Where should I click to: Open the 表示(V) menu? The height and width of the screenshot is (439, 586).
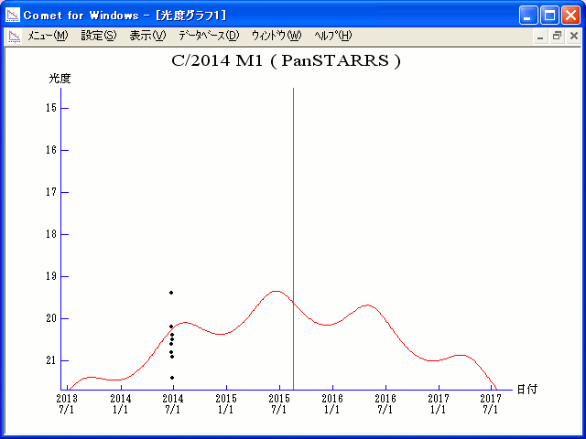pos(147,36)
